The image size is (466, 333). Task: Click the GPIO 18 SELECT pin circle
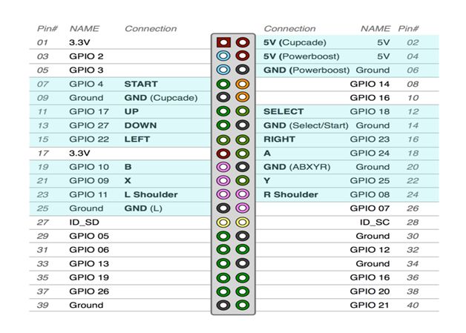click(x=242, y=111)
